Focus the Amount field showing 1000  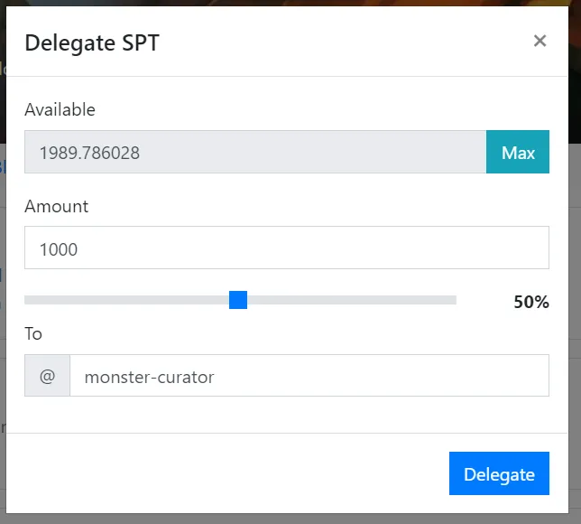[x=287, y=248]
